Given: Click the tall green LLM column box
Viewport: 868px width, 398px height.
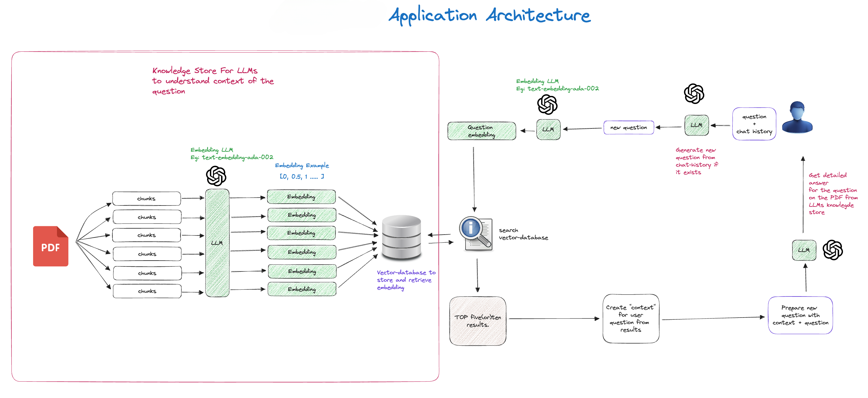Looking at the screenshot, I should click(x=217, y=243).
